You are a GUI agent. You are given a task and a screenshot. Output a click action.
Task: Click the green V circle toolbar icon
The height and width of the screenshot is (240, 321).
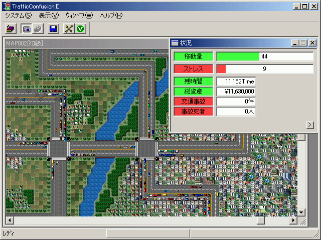coord(80,29)
